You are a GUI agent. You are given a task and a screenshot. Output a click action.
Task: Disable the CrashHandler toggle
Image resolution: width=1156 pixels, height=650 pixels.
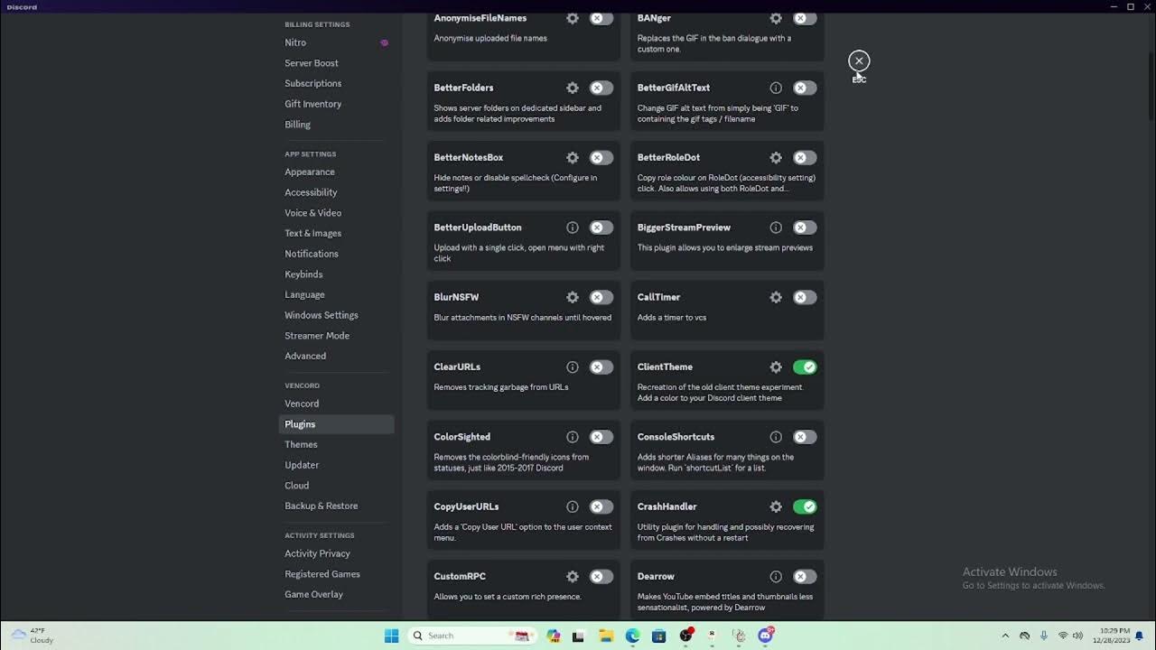(805, 506)
